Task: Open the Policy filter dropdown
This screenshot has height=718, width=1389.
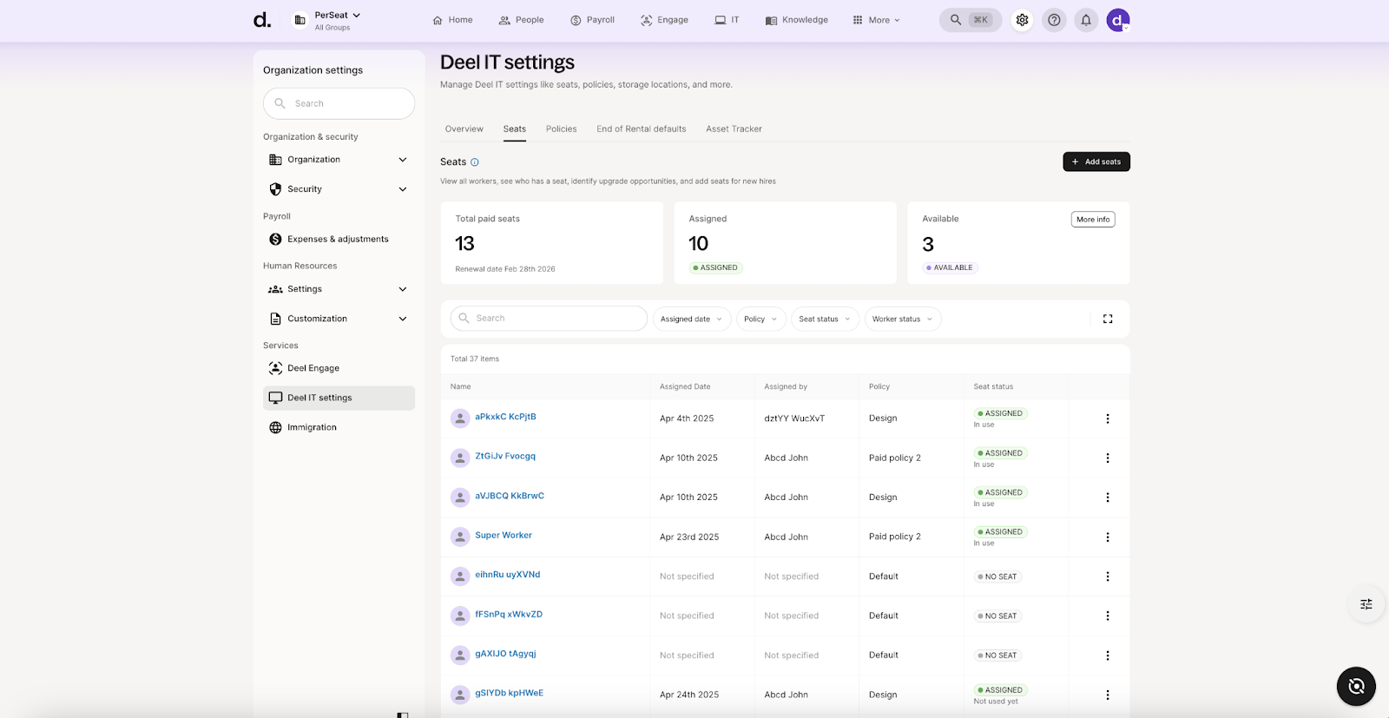Action: pos(761,319)
